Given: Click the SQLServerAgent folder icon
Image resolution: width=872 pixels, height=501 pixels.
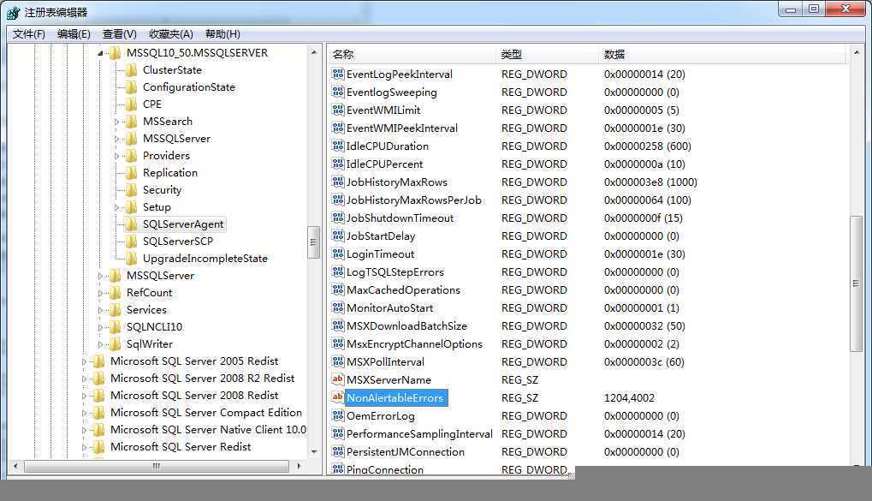Looking at the screenshot, I should [132, 224].
